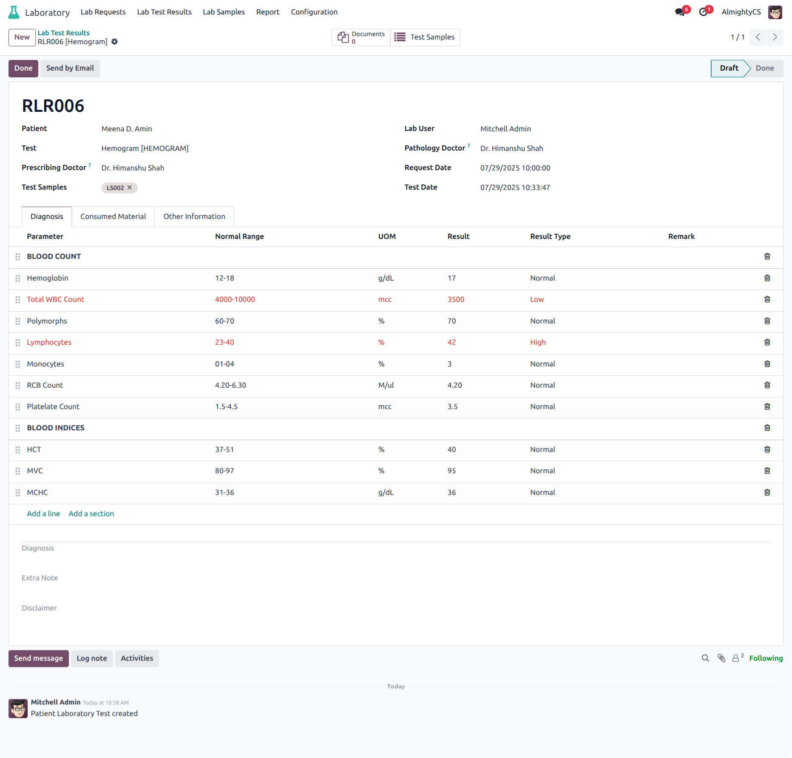Screen dimensions: 792x758
Task: Open the Configuration menu
Action: click(314, 12)
